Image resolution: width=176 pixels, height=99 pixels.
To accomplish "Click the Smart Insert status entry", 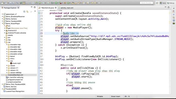I will click(116, 97).
